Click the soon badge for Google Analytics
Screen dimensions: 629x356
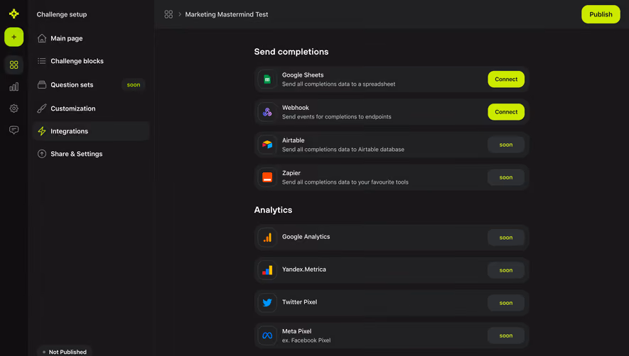(x=506, y=238)
